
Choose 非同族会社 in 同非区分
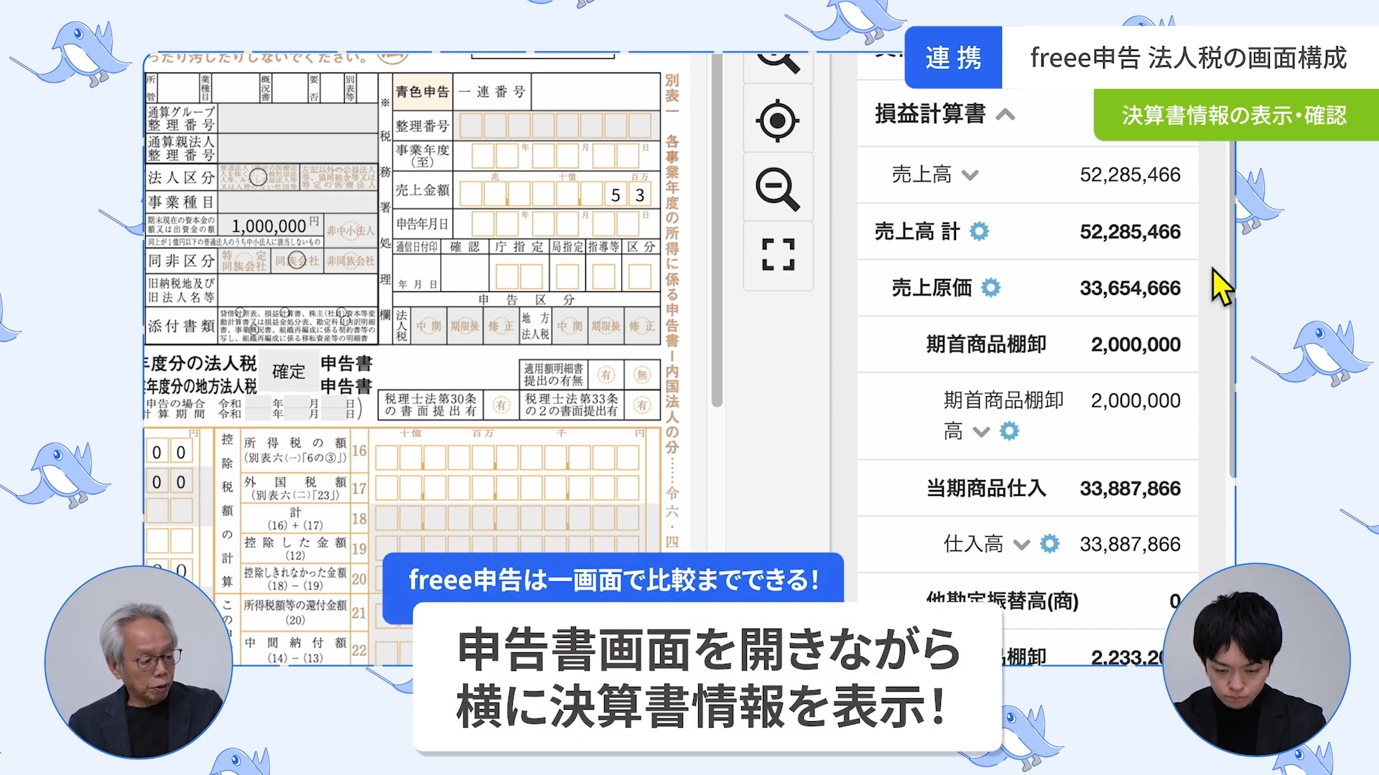tap(350, 260)
